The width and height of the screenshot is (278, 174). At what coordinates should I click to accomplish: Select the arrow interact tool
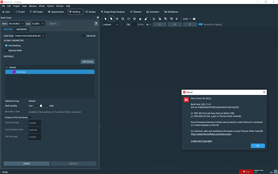click(x=106, y=19)
